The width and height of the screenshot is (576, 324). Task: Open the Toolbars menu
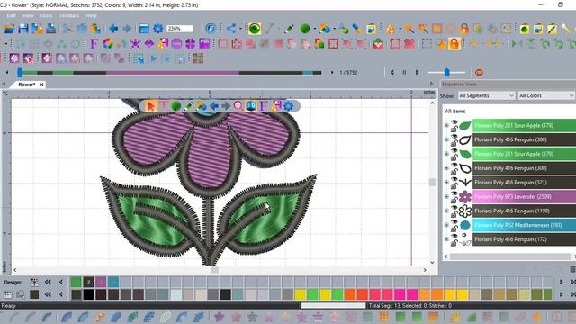68,16
